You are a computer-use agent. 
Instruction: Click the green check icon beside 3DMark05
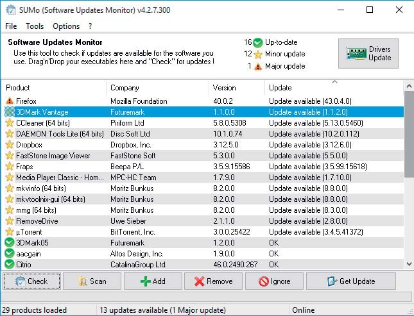pyautogui.click(x=10, y=243)
